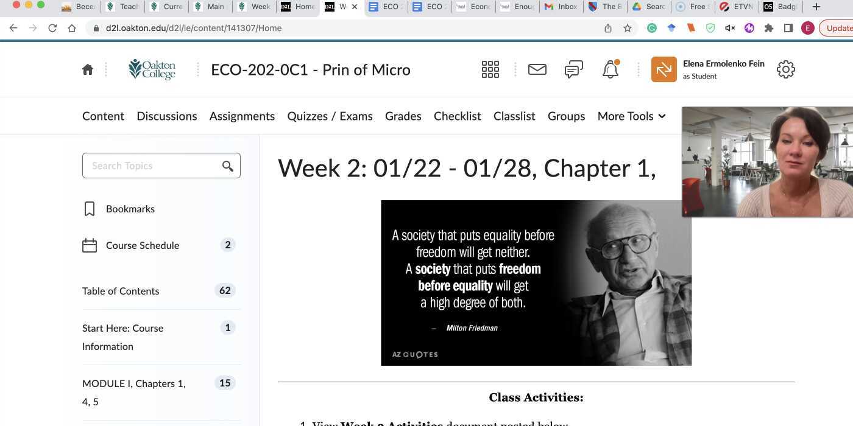Open the email message icon
This screenshot has height=426, width=853.
[537, 69]
